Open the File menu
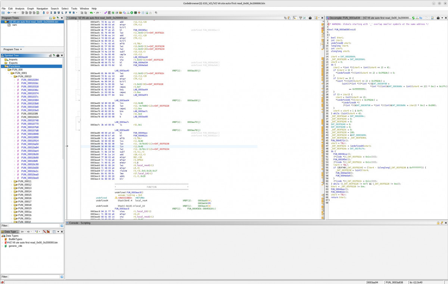Screen dimensions: 448x284 [3, 8]
